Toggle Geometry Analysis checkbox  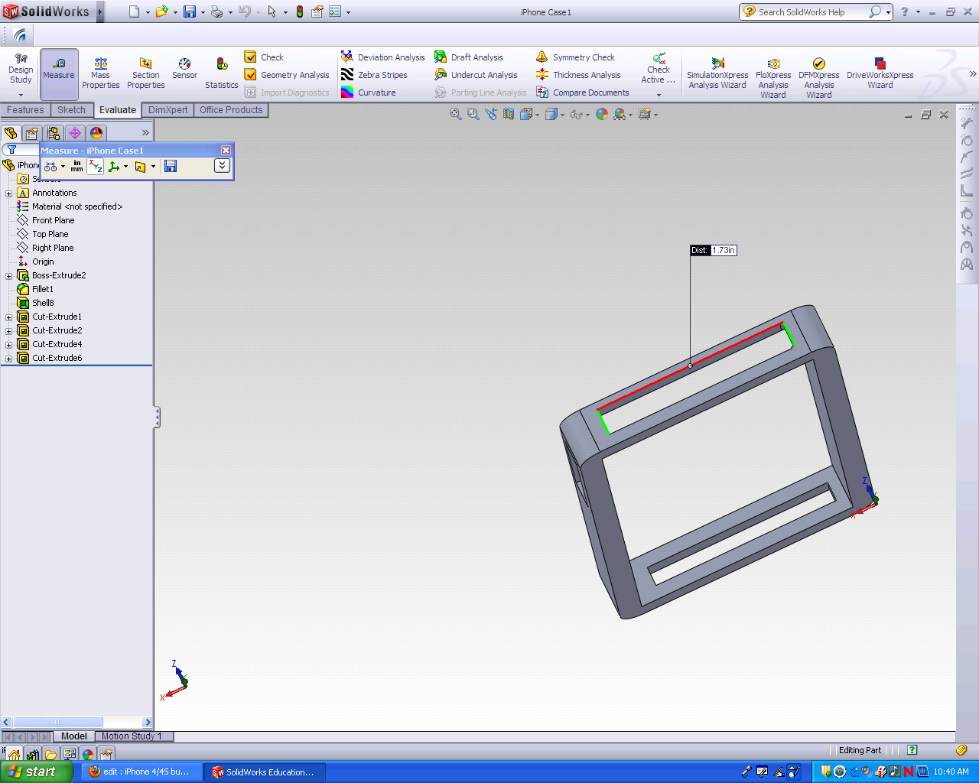point(250,75)
